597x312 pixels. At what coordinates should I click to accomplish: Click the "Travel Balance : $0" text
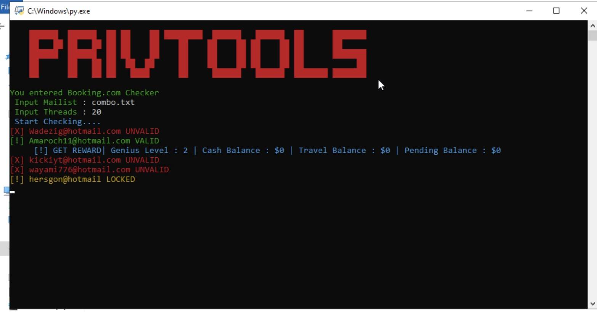tap(344, 150)
